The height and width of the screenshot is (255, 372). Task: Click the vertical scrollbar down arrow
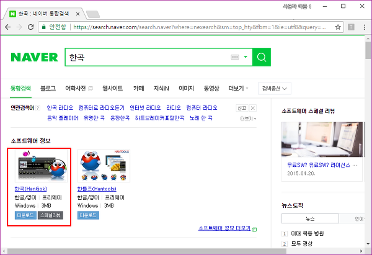[x=368, y=244]
